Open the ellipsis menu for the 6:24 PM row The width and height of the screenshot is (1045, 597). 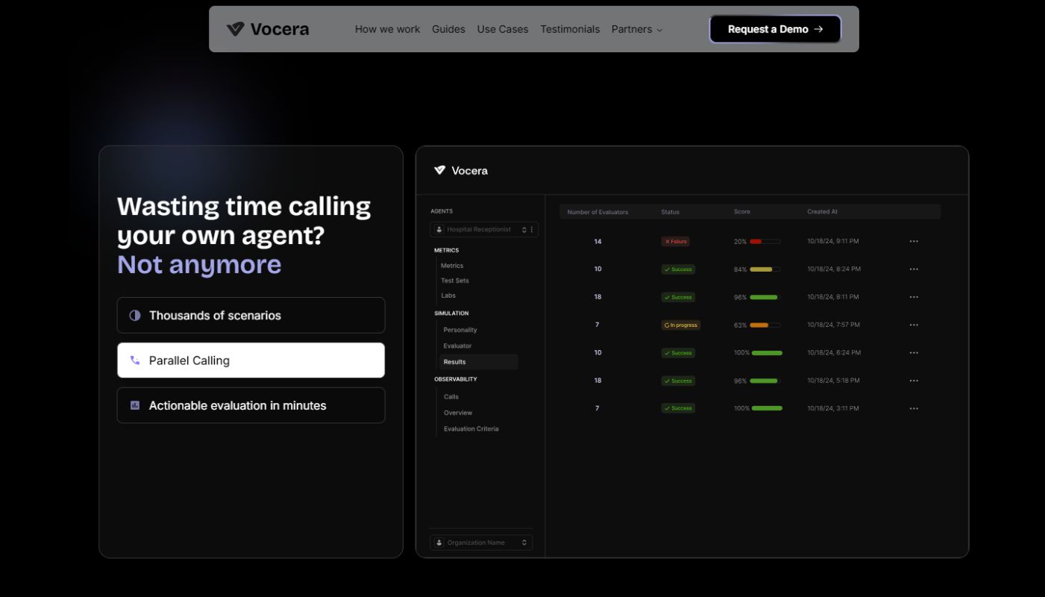click(914, 353)
